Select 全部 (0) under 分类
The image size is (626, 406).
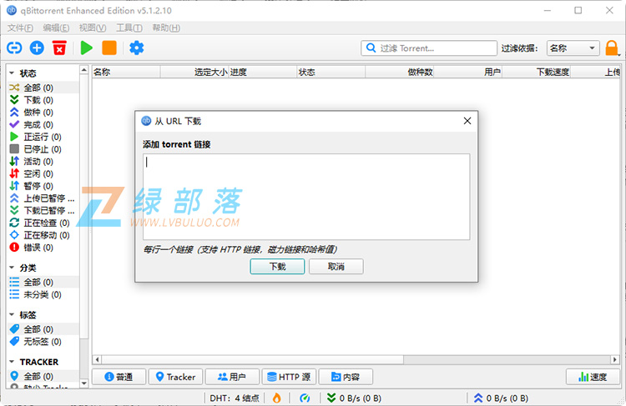point(43,283)
